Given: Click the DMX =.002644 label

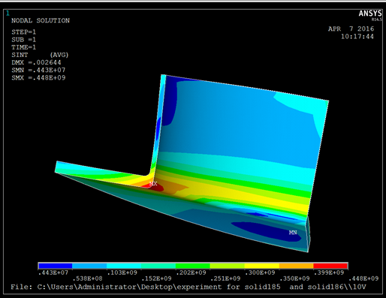Looking at the screenshot, I should click(x=36, y=62).
